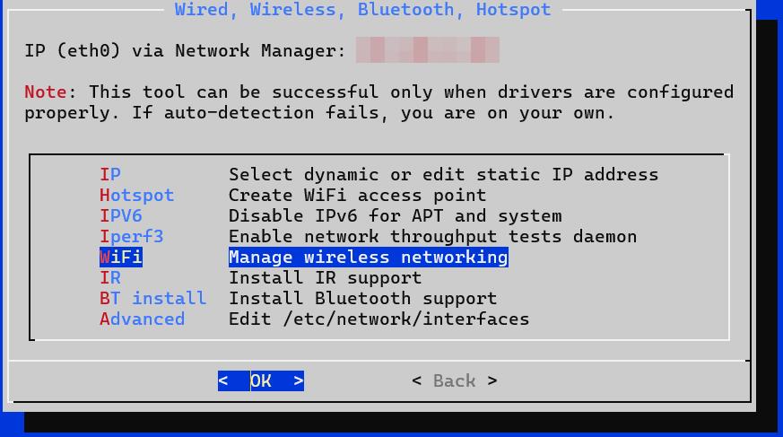Click the OK button
783x437 pixels.
point(261,381)
